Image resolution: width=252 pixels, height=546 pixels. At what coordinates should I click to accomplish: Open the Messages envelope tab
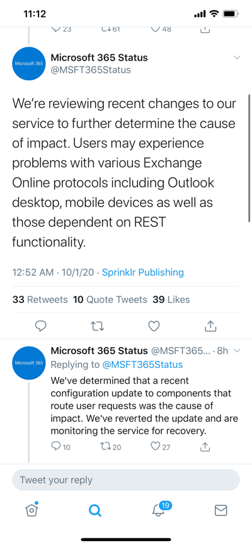click(x=220, y=510)
